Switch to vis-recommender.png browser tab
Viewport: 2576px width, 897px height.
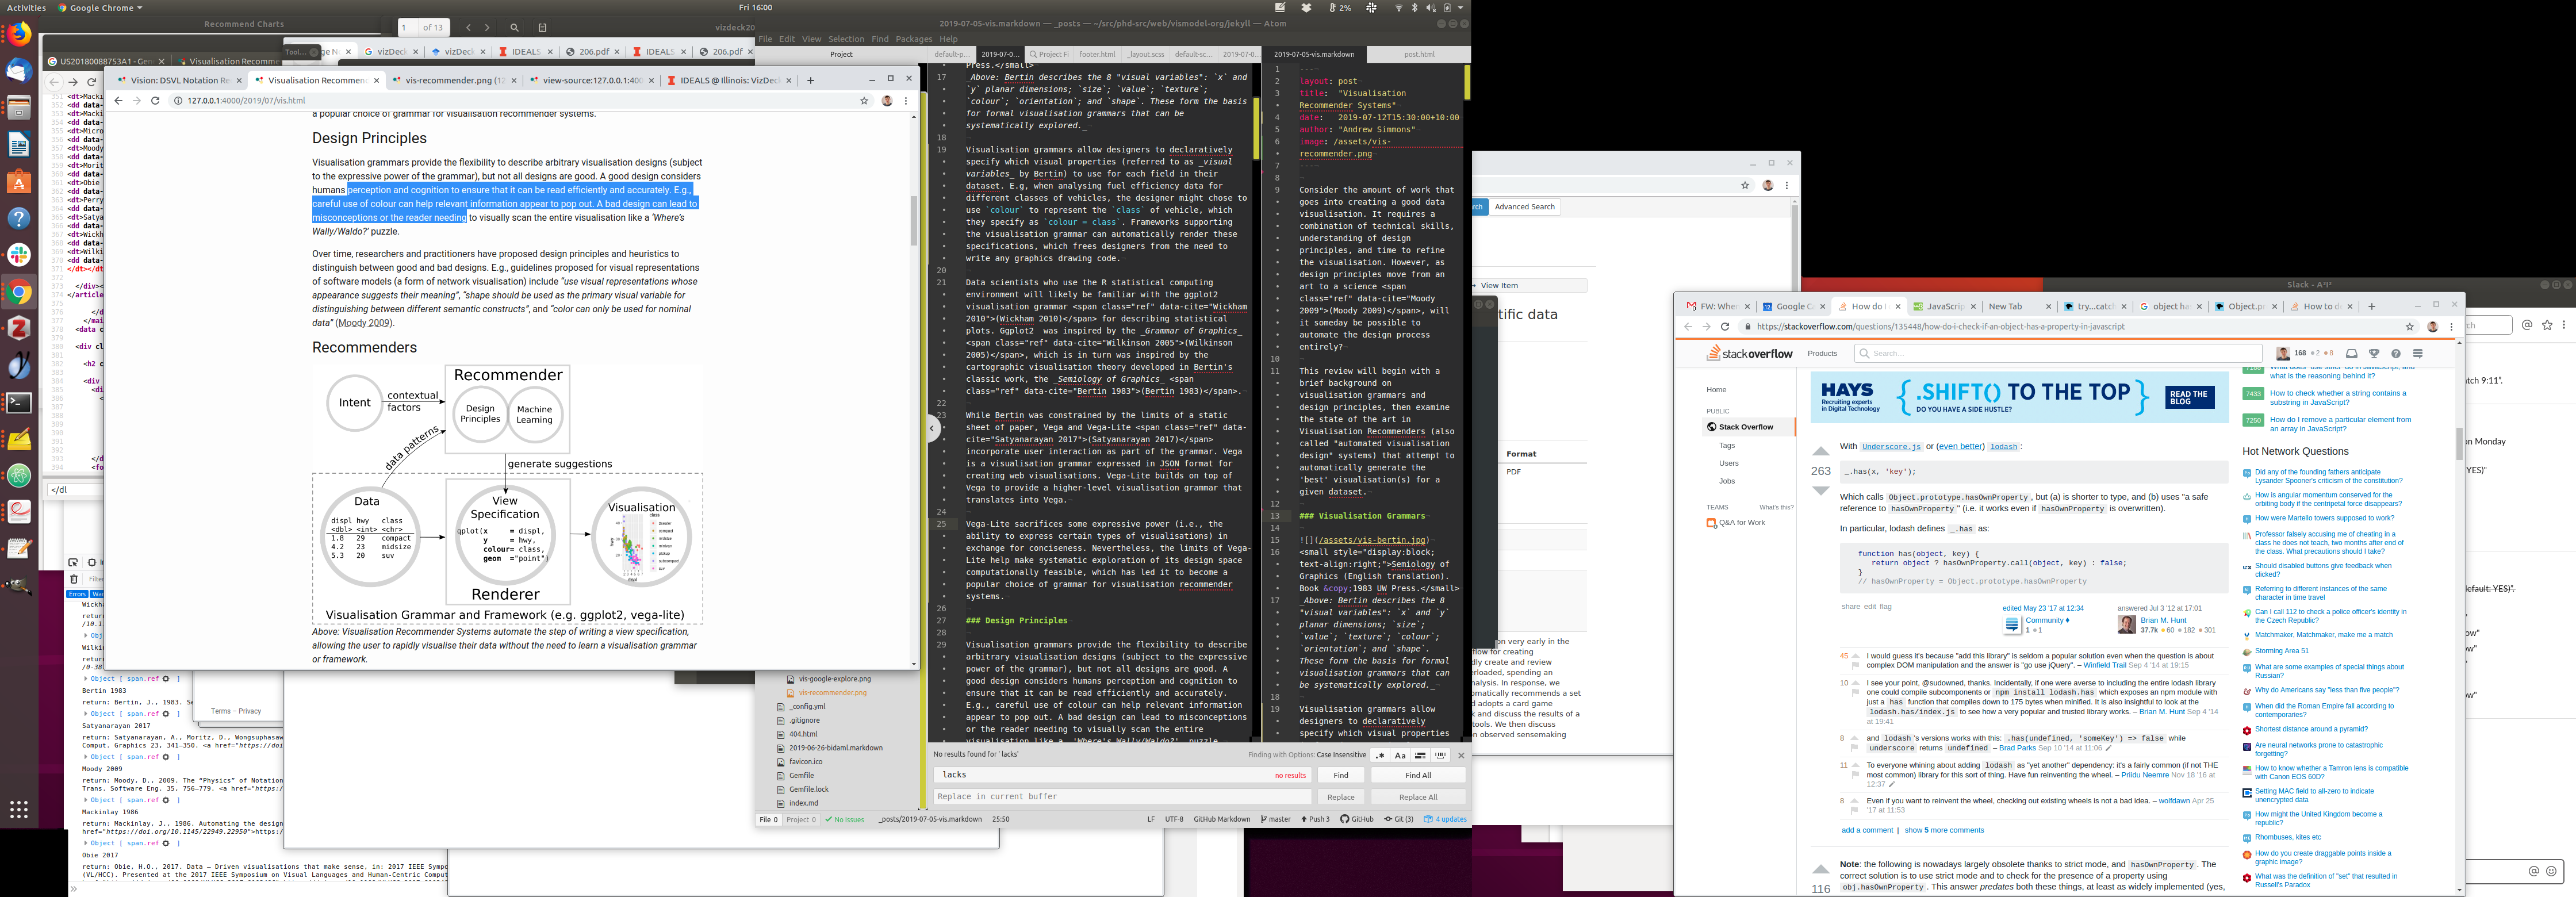tap(450, 80)
